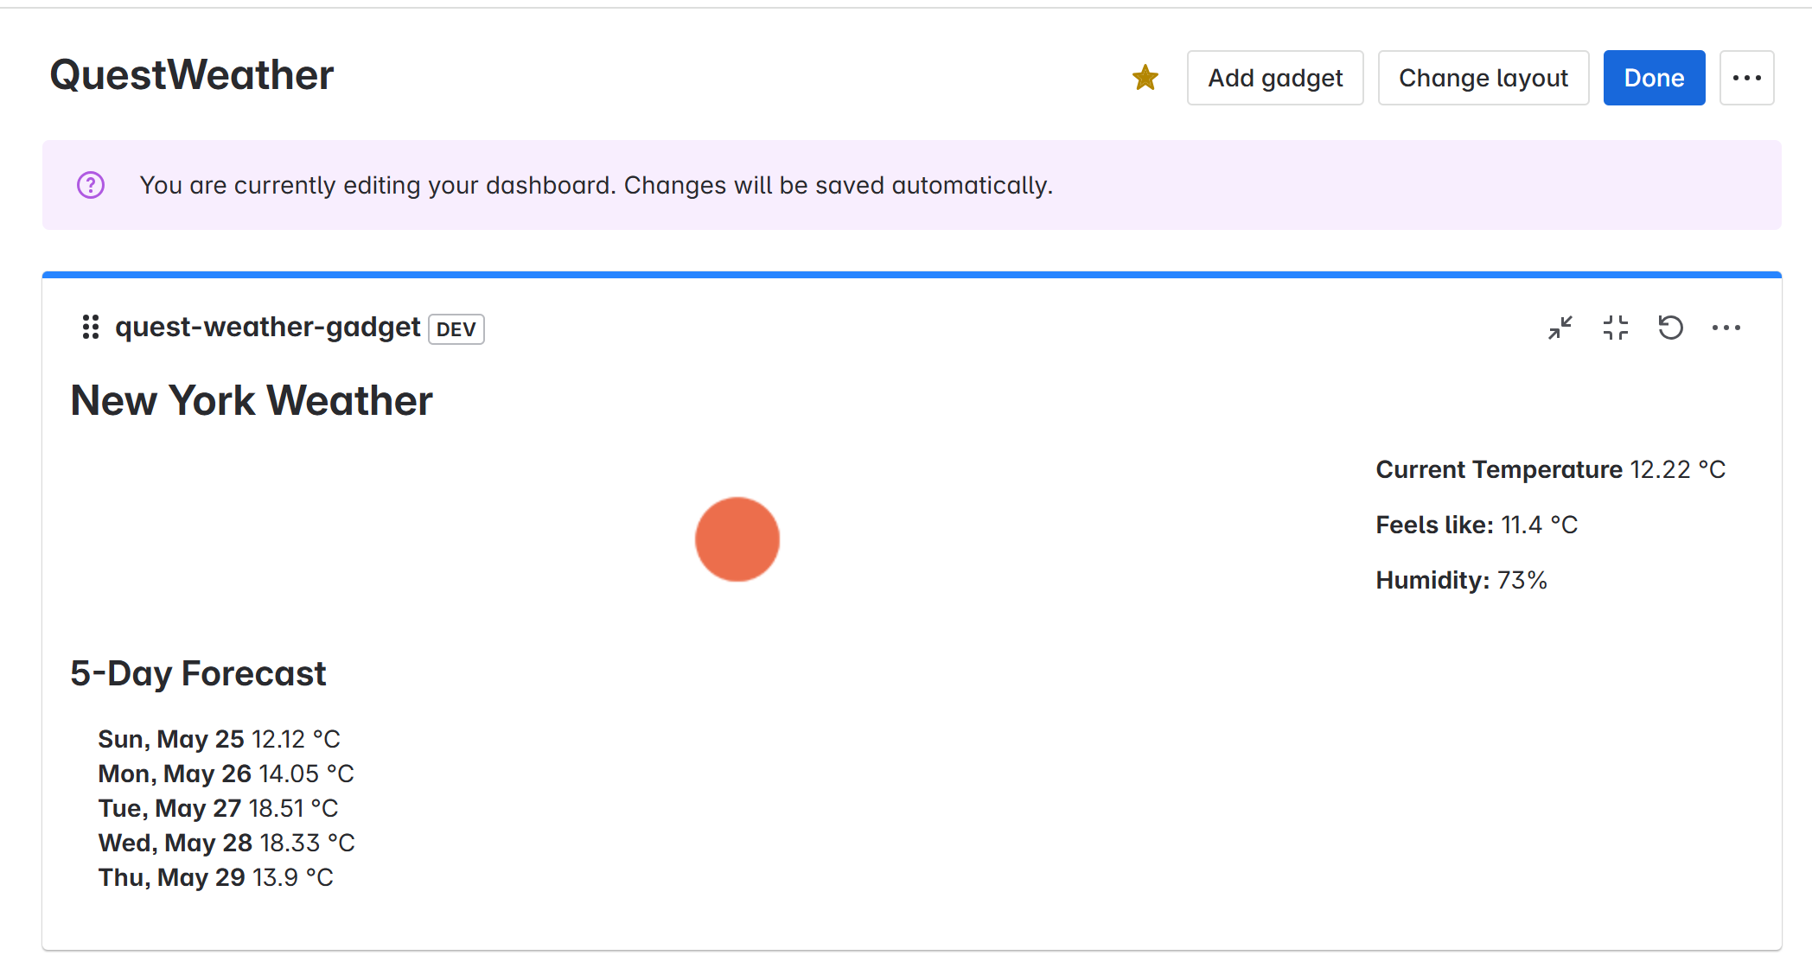Click the gadget maximize view icon
Image resolution: width=1812 pixels, height=968 pixels.
point(1615,328)
